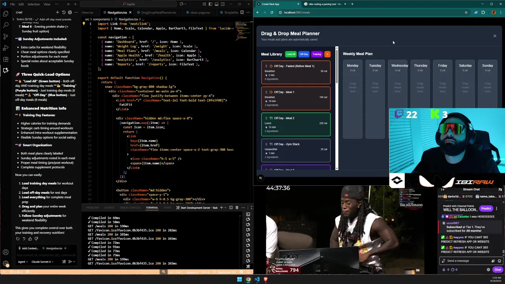The height and width of the screenshot is (284, 505).
Task: Click the Chat send button in Twitch
Action: (x=498, y=269)
